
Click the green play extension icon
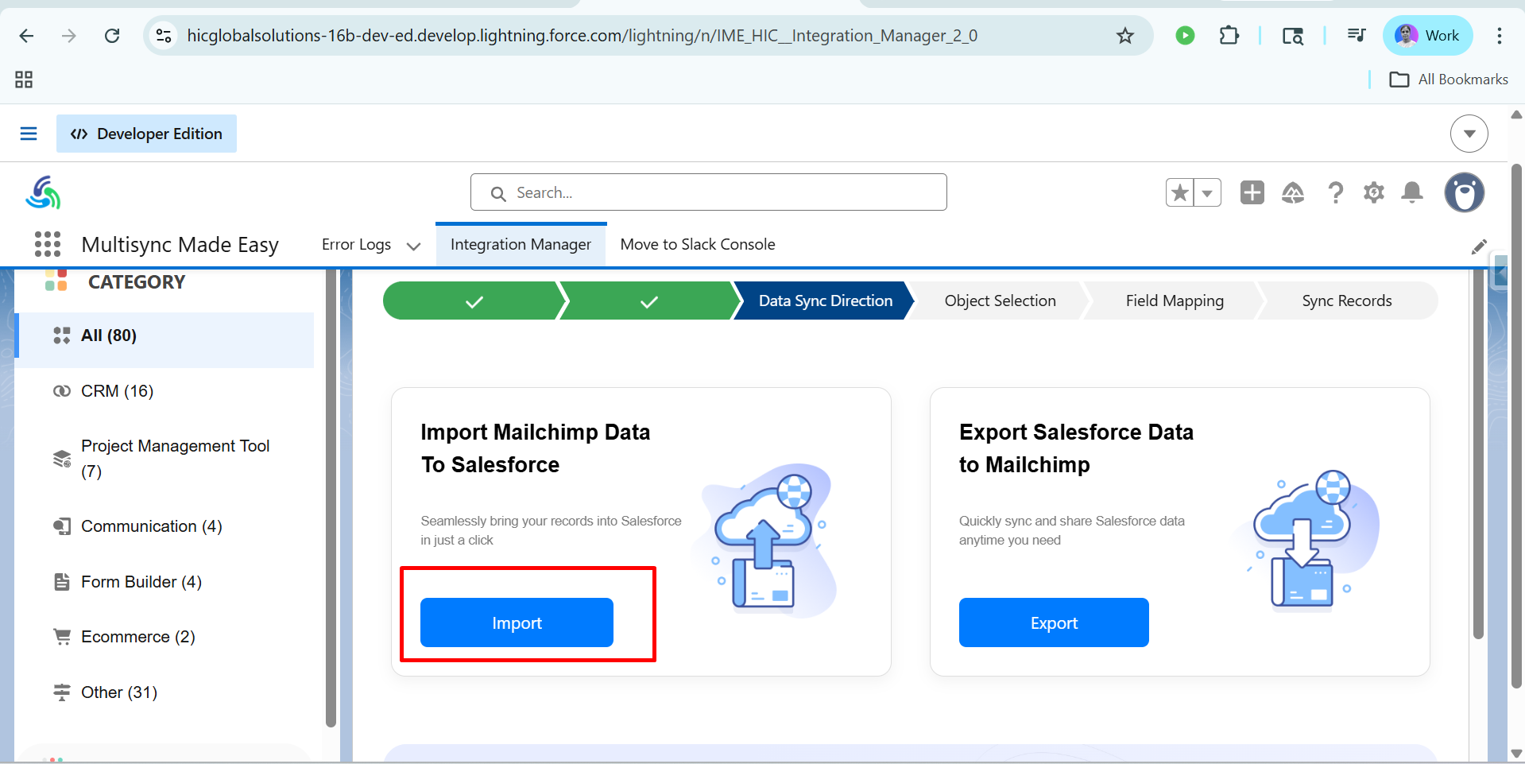click(x=1185, y=36)
